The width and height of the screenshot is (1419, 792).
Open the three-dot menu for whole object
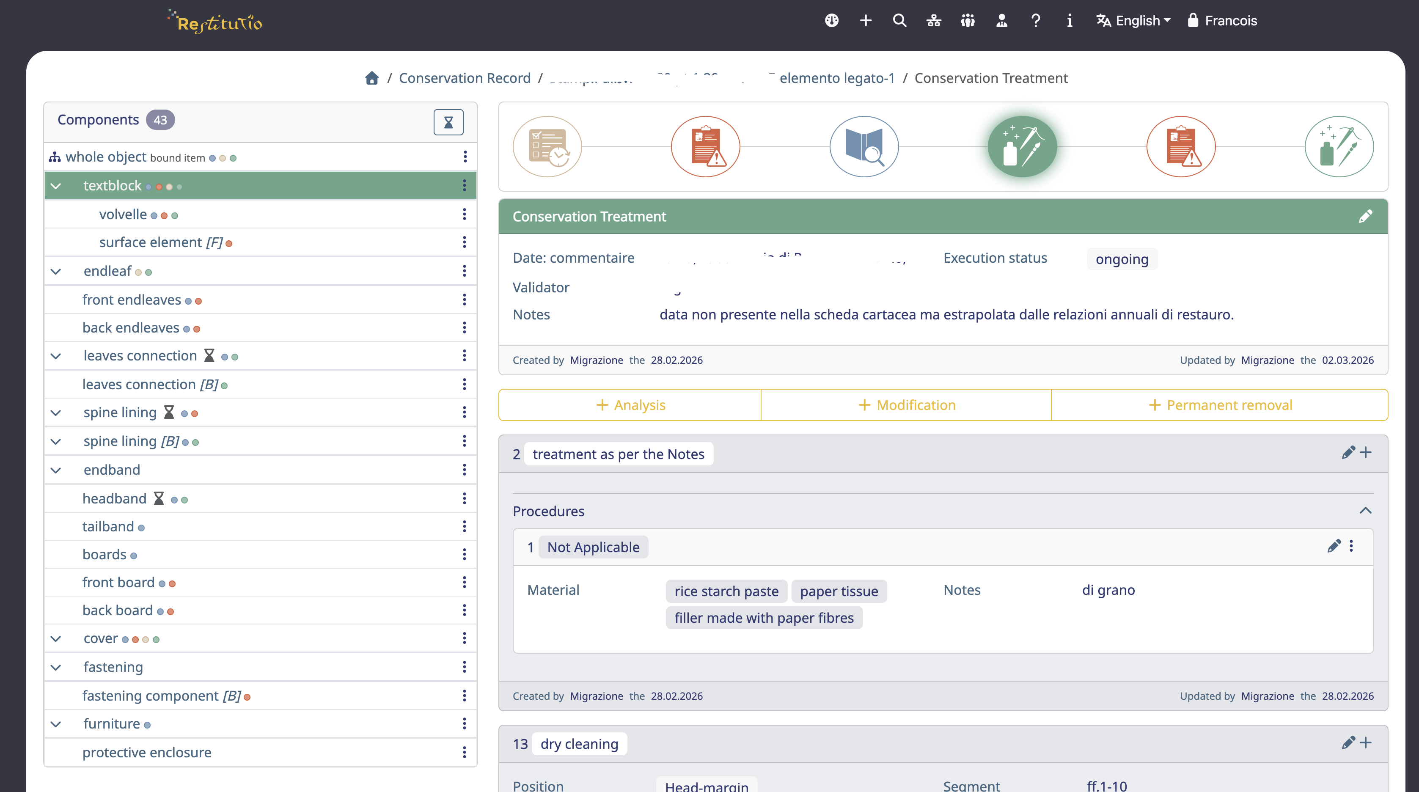click(465, 157)
